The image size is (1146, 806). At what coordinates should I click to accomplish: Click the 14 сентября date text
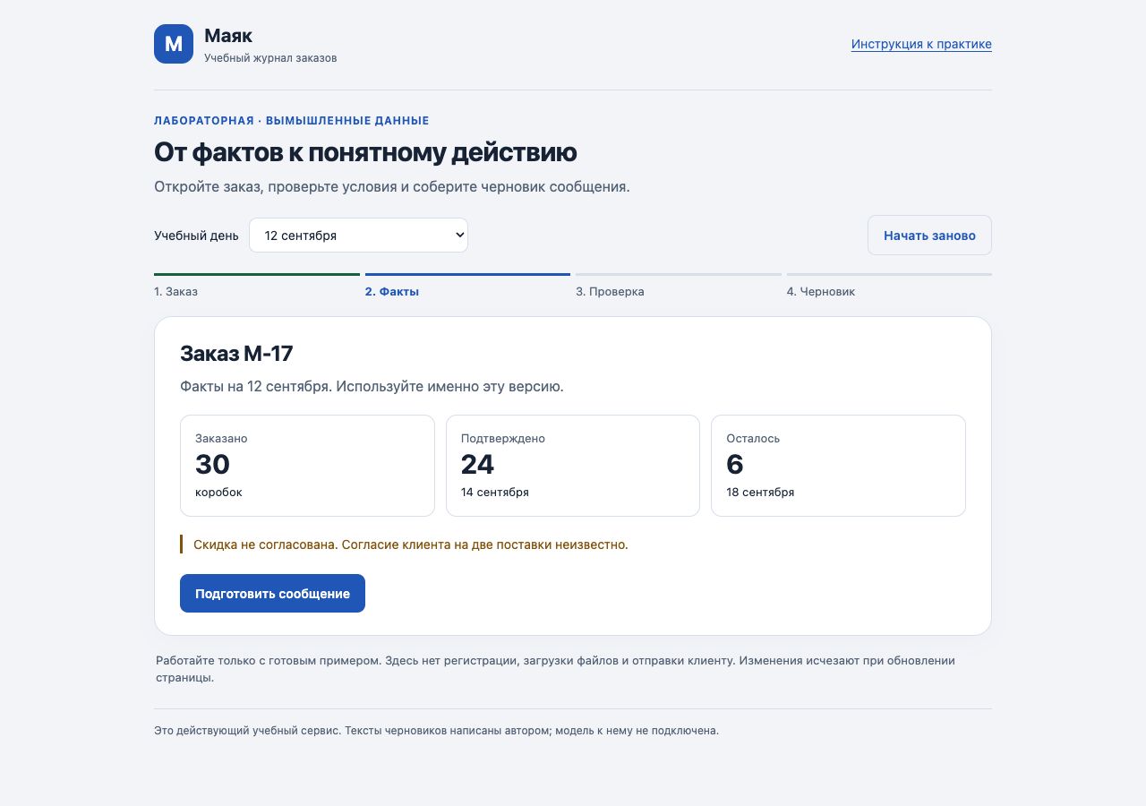click(495, 493)
